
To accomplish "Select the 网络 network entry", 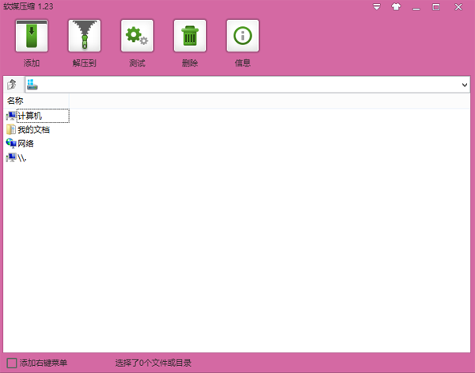I will [x=25, y=143].
